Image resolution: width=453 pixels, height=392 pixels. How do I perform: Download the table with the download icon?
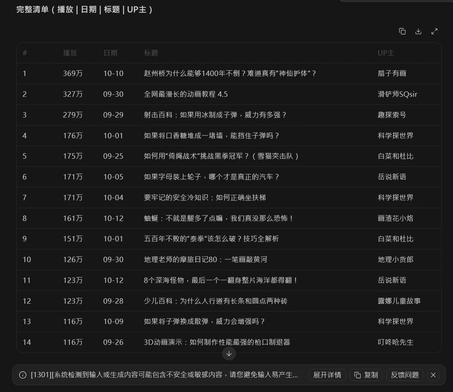(x=418, y=31)
